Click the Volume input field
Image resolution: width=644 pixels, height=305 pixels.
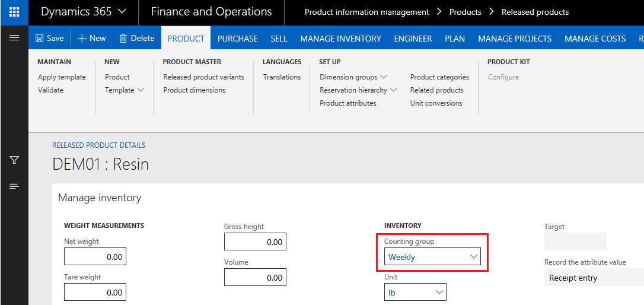255,278
